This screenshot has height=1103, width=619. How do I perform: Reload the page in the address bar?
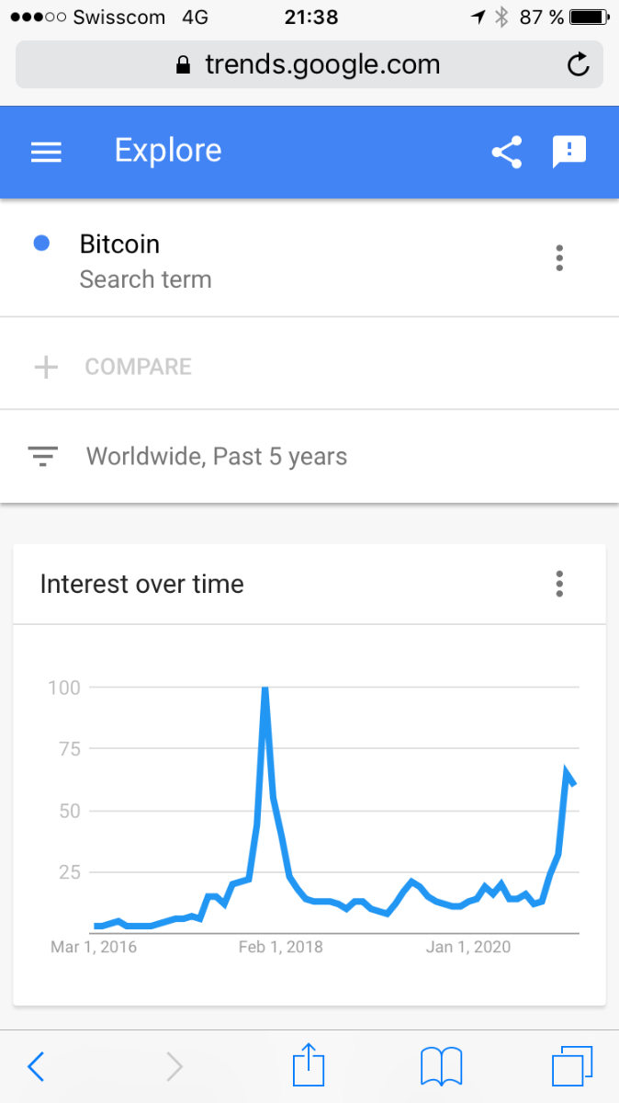tap(578, 65)
